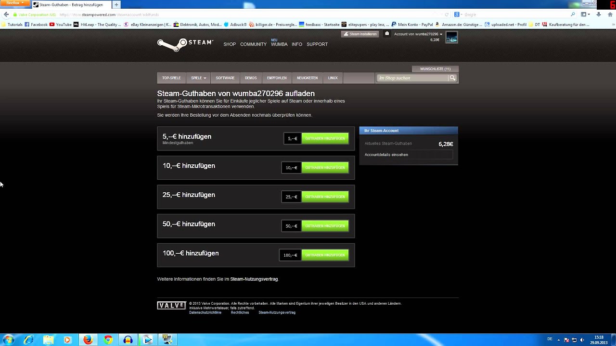Screen dimensions: 616x346
Task: Add 10 euro credit with Guthaben hinzufügen
Action: (325, 168)
